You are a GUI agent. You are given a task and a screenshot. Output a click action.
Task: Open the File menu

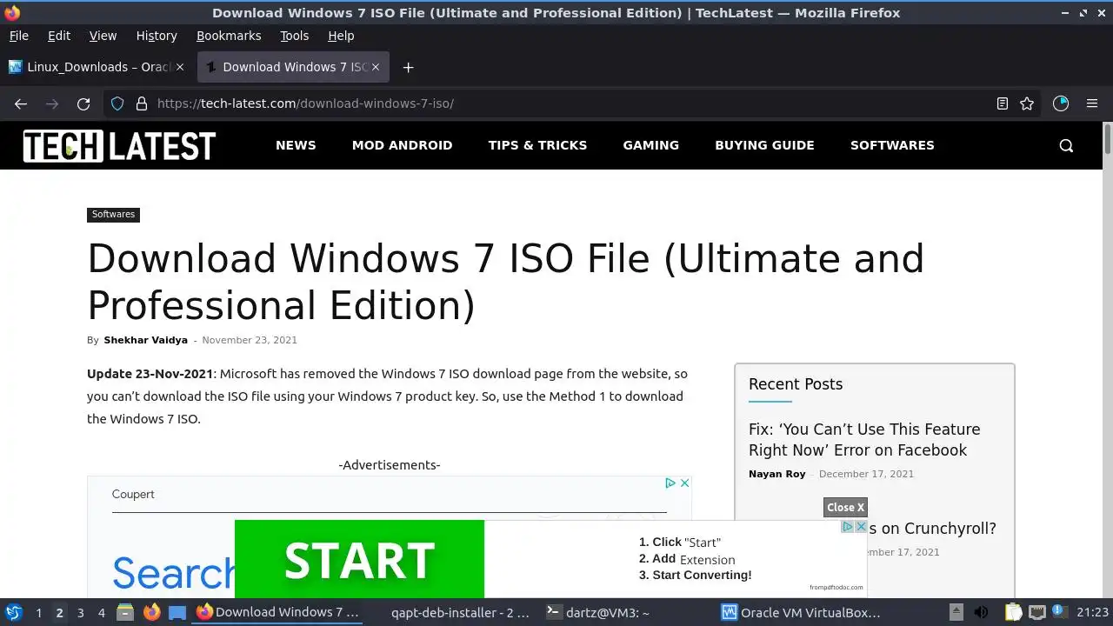[19, 36]
